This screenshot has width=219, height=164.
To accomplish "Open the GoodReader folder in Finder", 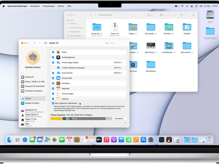I will coord(169,46).
